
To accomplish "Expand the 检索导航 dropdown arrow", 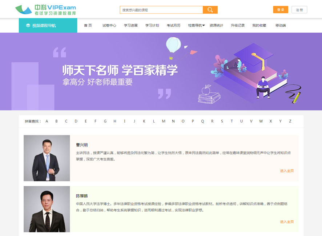I will click(204, 26).
